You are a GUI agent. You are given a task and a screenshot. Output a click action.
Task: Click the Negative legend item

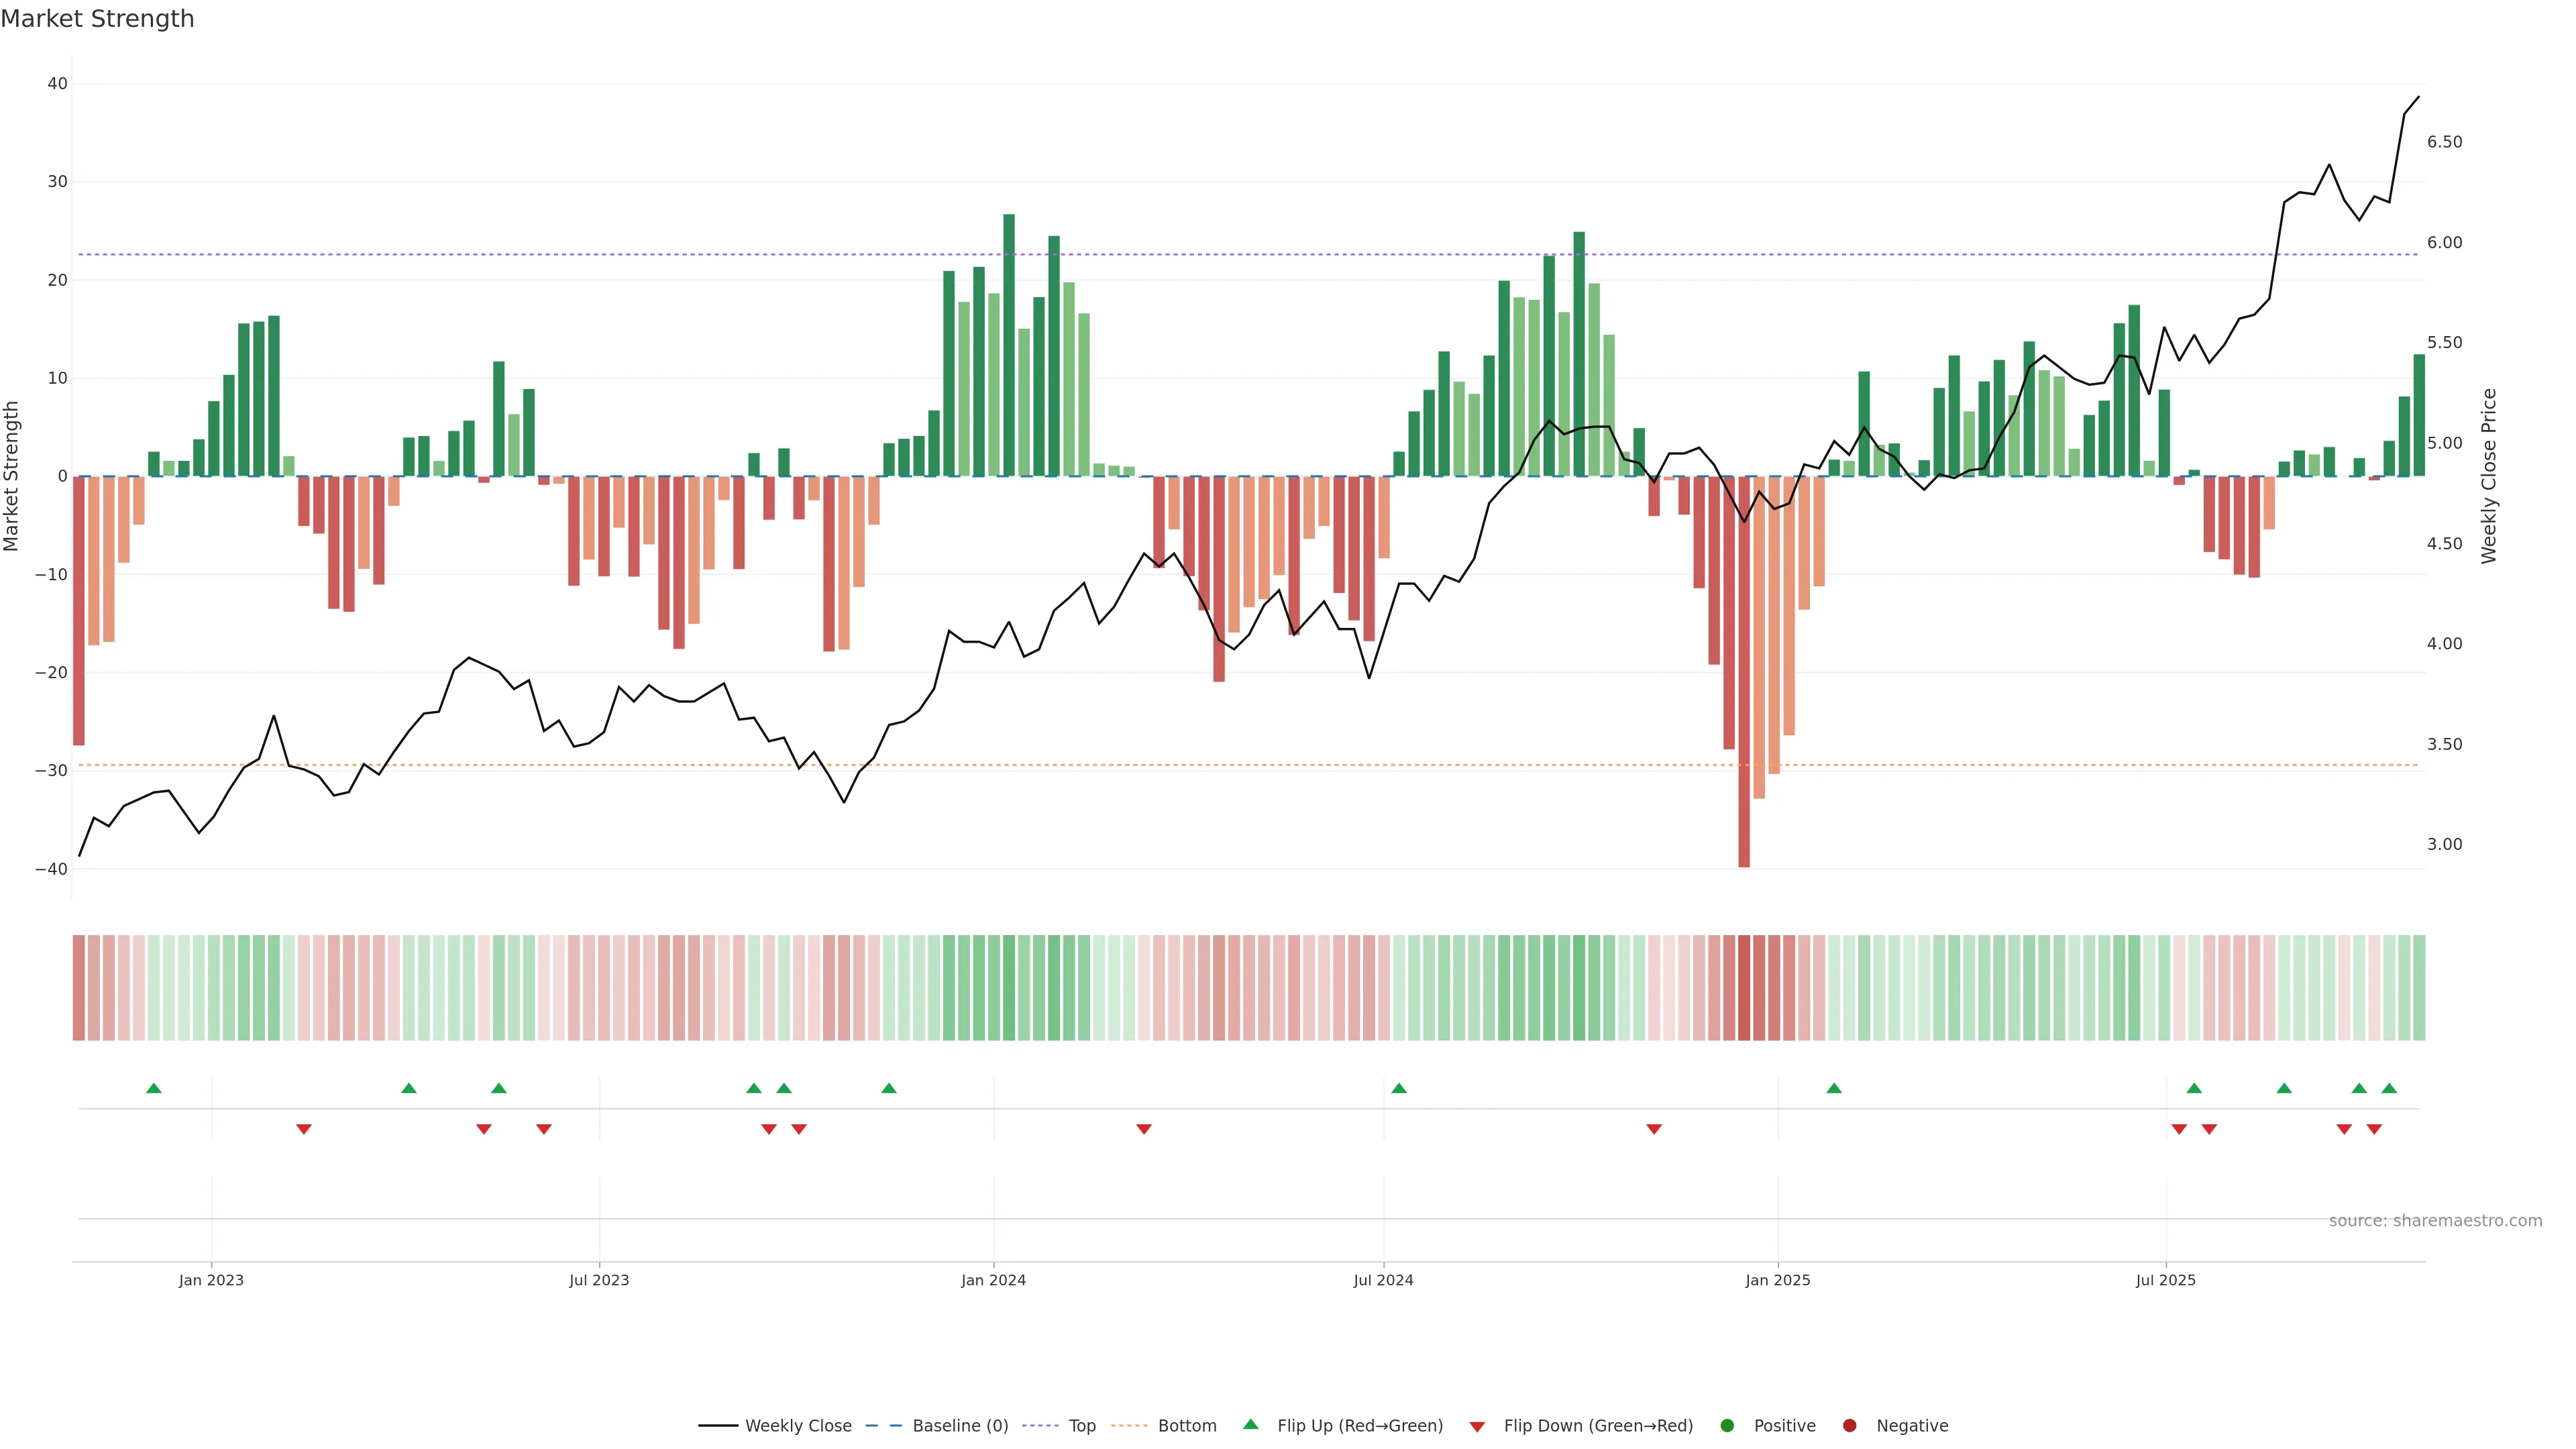[x=1911, y=1426]
